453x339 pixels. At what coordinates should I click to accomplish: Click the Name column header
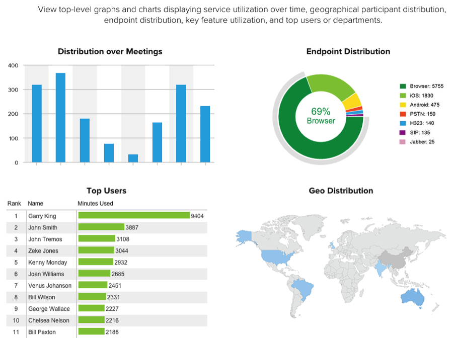pyautogui.click(x=36, y=204)
